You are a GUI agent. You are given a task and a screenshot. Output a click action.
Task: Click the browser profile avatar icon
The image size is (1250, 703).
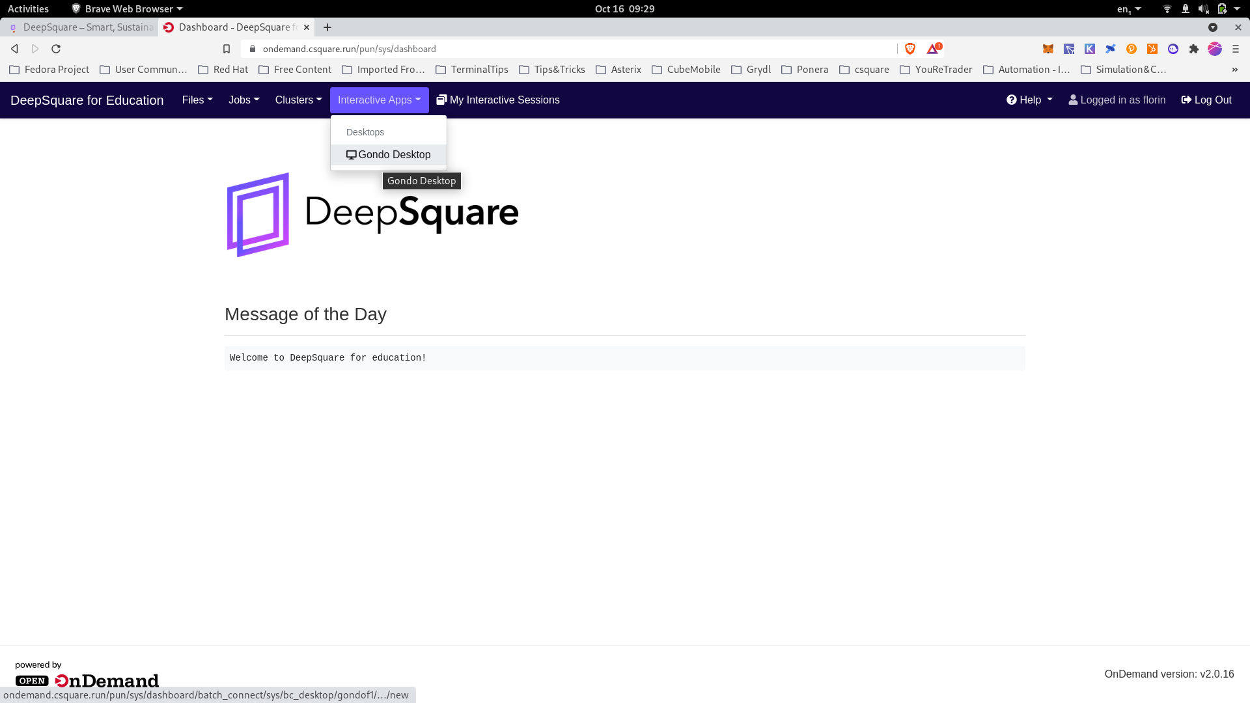[1215, 49]
